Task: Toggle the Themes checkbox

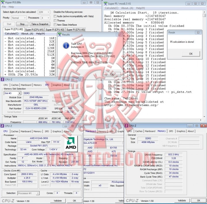Action: pyautogui.click(x=55, y=20)
